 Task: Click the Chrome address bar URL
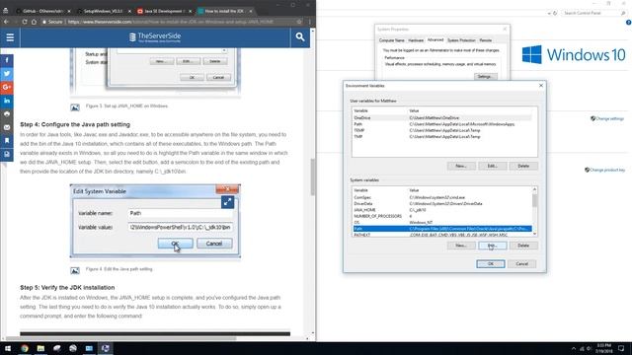tap(171, 22)
